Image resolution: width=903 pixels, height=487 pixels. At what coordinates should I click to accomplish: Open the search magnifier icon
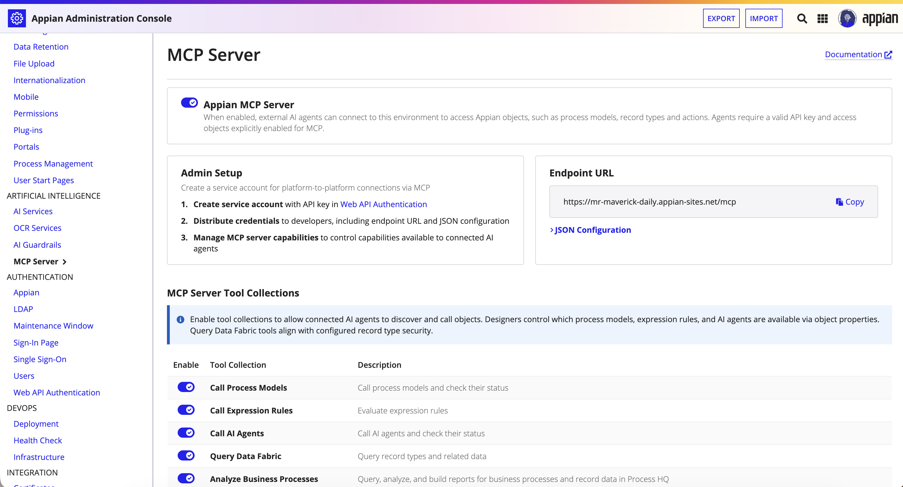[x=802, y=18]
